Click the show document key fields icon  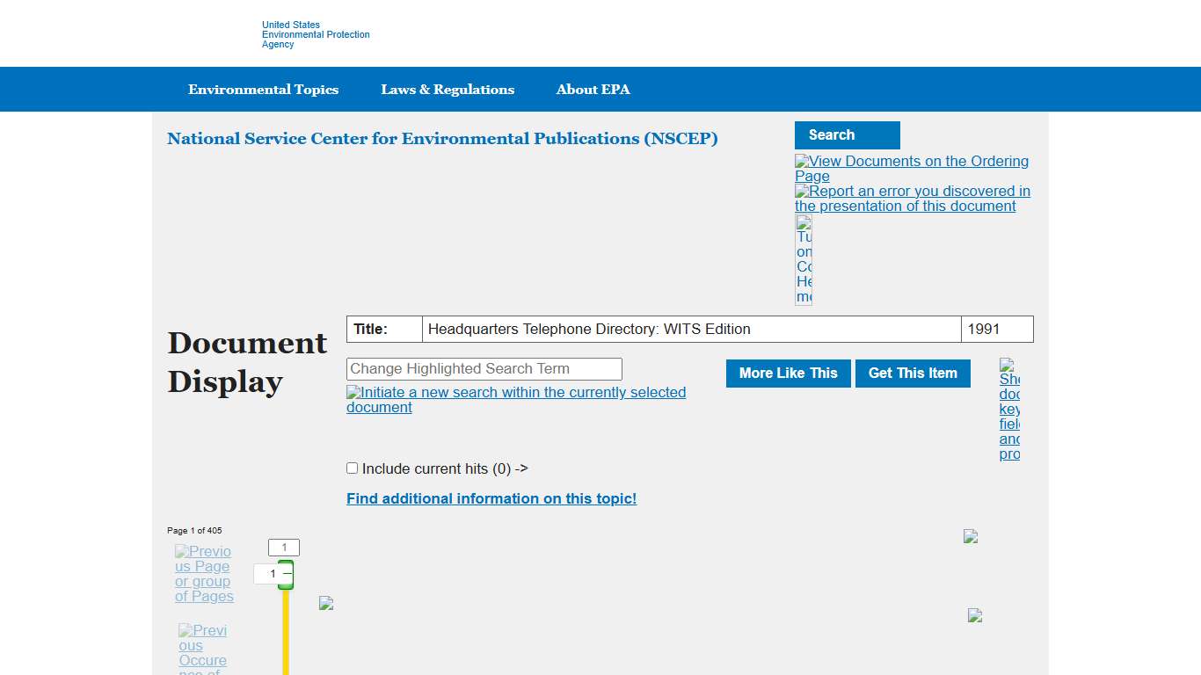point(1009,410)
